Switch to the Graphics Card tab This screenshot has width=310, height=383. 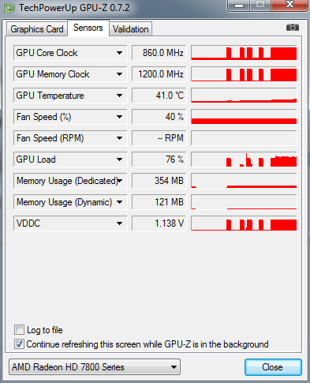[x=37, y=29]
